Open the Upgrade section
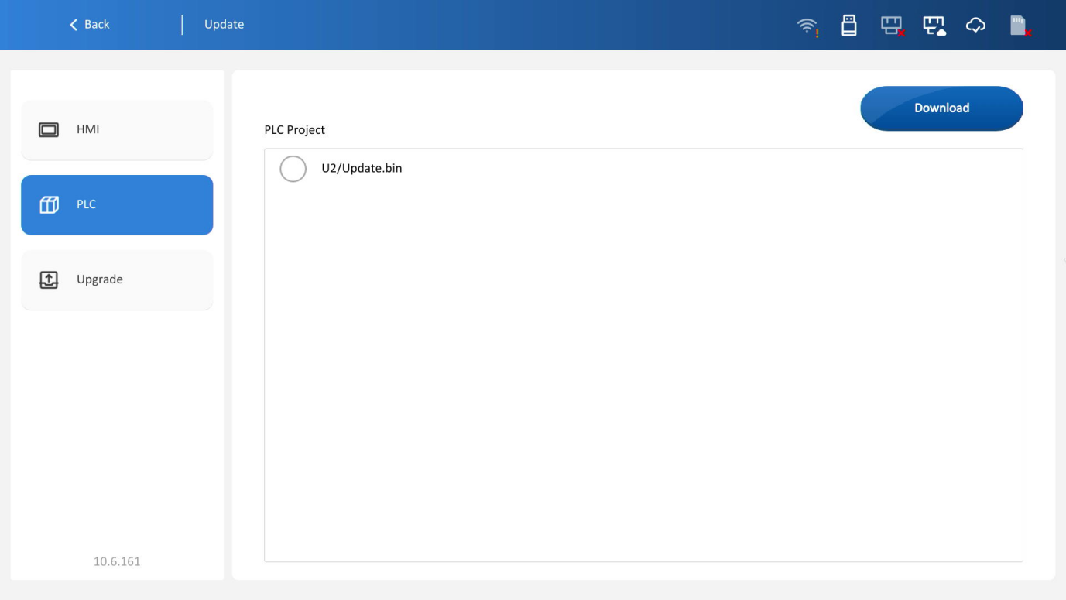The image size is (1066, 600). click(x=117, y=280)
